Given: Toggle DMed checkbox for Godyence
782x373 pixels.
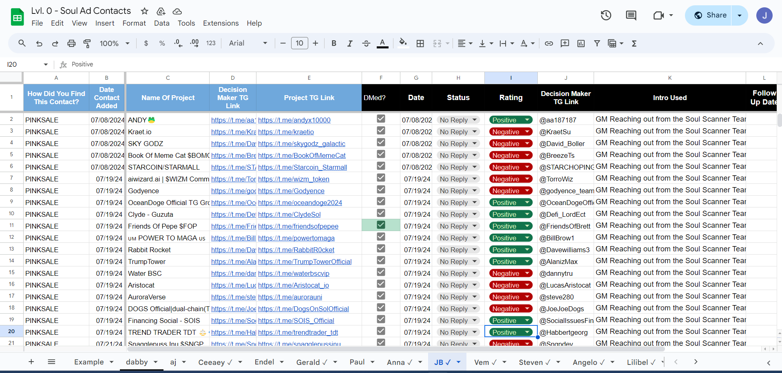Looking at the screenshot, I should 381,189.
